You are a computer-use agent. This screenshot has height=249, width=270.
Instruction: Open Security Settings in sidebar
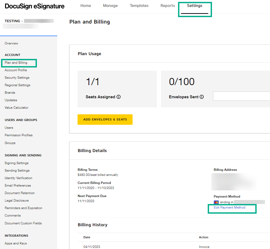click(17, 78)
